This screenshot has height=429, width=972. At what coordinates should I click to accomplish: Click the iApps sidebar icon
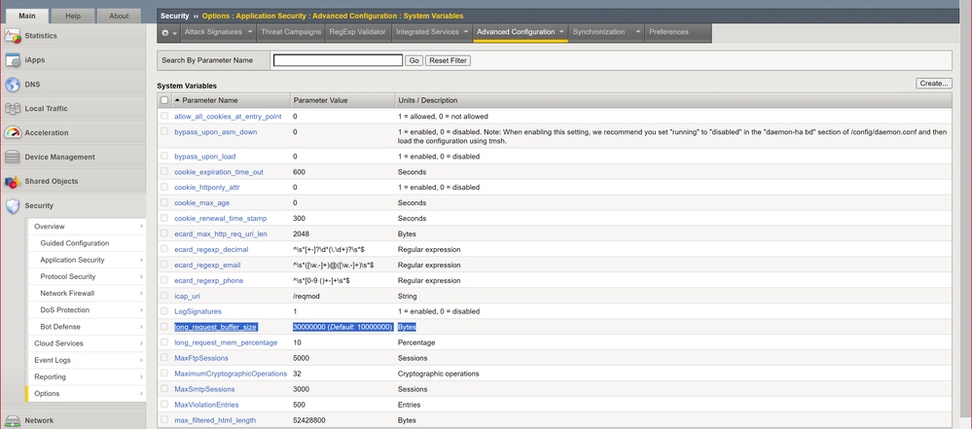coord(13,60)
